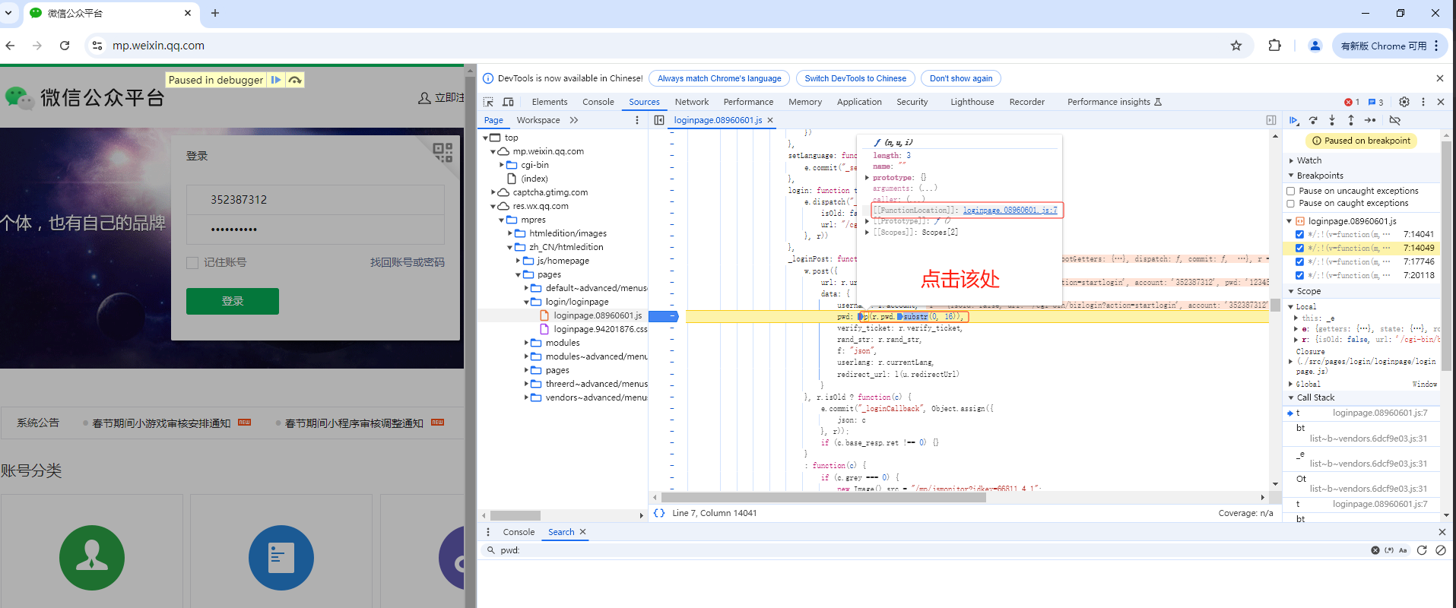
Task: Enable Pause on uncaught exceptions
Action: (x=1291, y=191)
